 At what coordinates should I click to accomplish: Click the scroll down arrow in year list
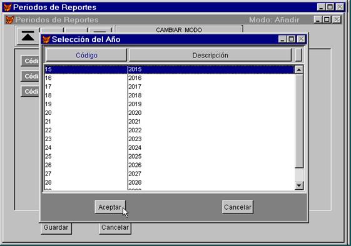pos(299,185)
